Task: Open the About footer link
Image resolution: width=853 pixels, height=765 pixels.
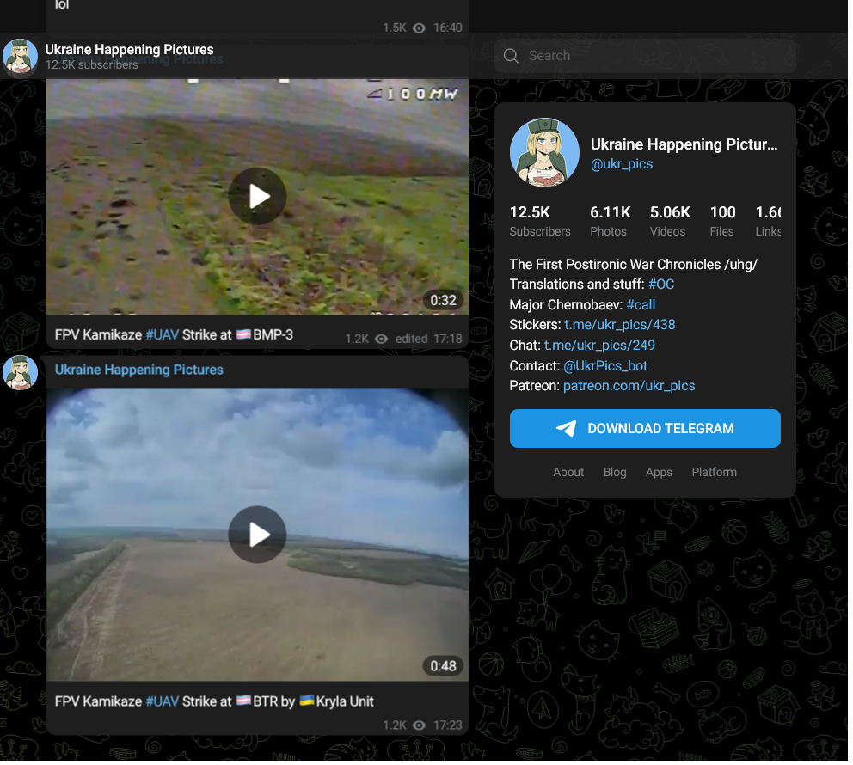Action: point(568,472)
